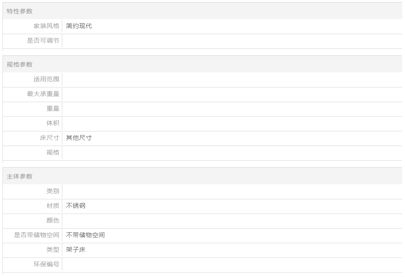Click the empty 类别 value cell

[232, 191]
